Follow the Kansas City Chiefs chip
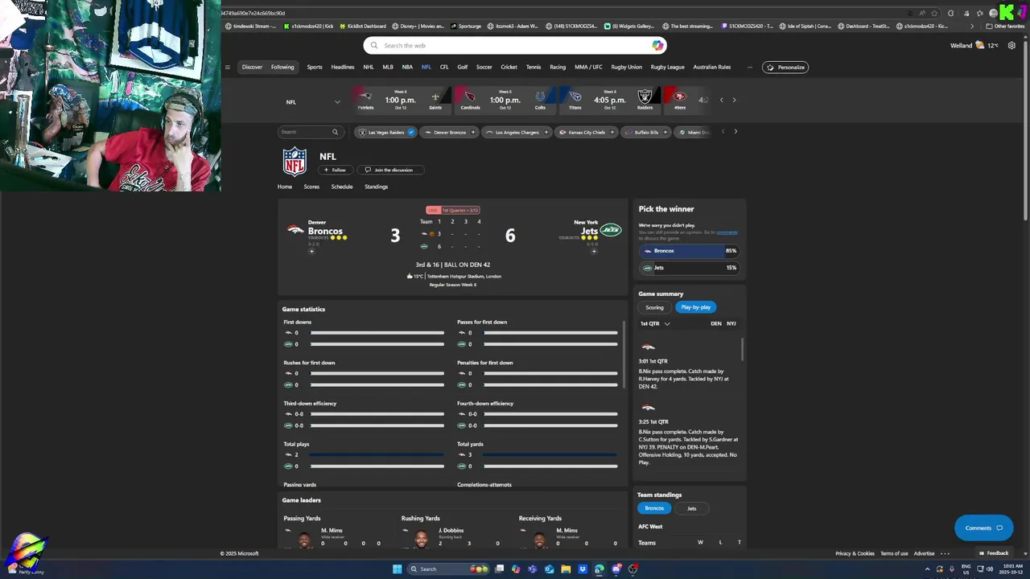Viewport: 1030px width, 579px height. 612,132
